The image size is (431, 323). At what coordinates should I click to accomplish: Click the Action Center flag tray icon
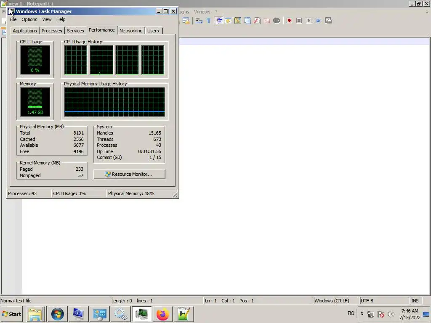(x=380, y=314)
